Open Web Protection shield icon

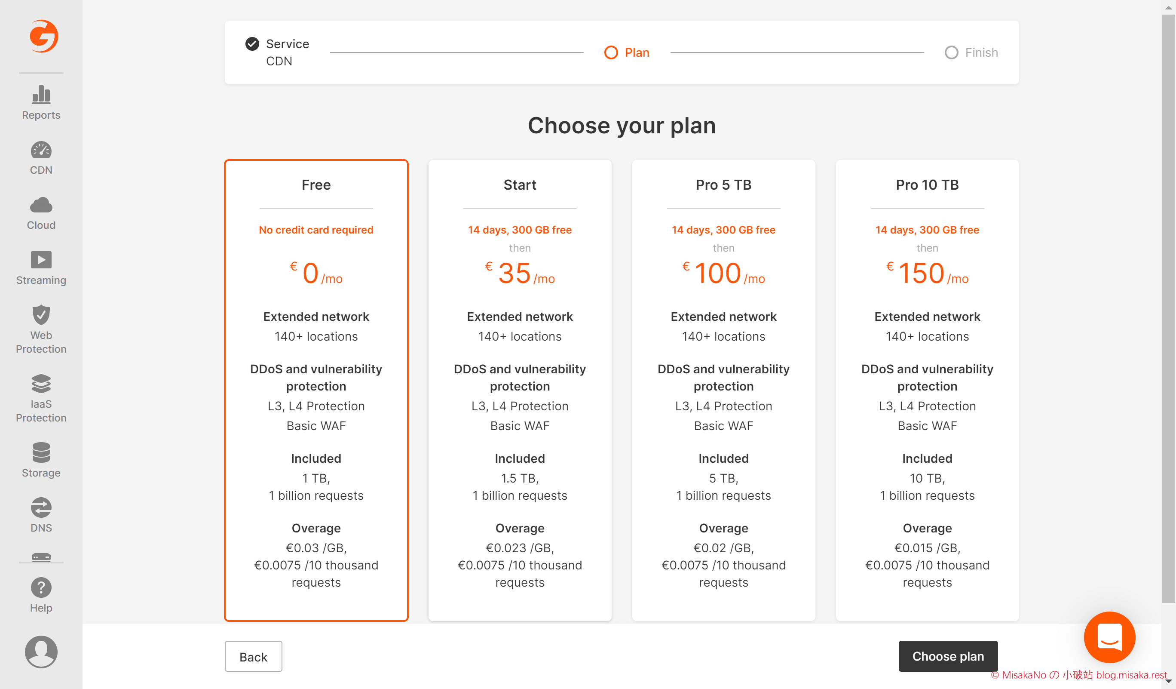[x=41, y=315]
